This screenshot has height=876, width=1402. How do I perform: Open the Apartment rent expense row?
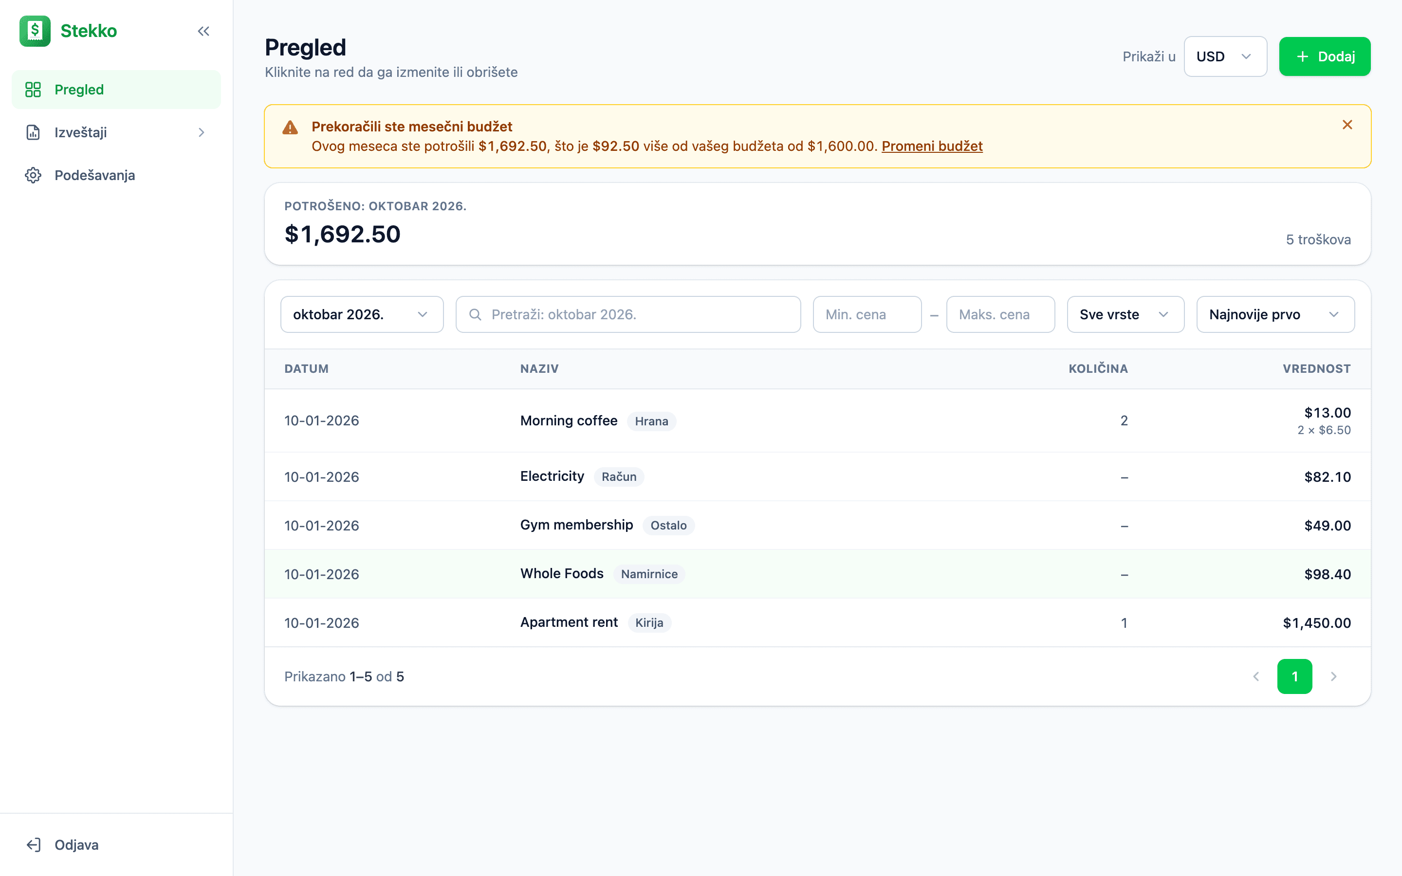click(817, 623)
